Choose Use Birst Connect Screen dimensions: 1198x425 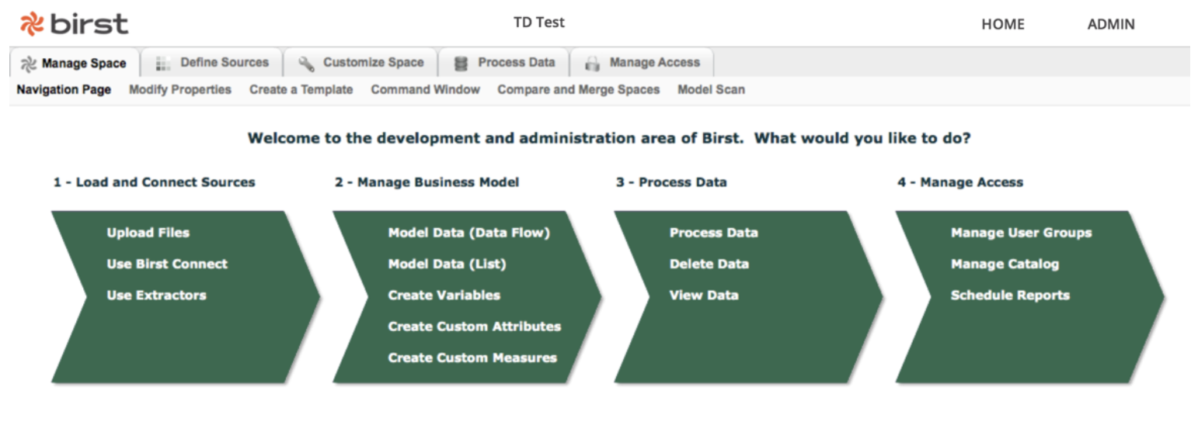[167, 264]
